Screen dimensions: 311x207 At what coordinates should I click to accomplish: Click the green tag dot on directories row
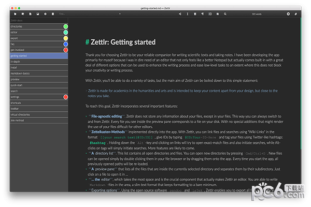pos(66,26)
